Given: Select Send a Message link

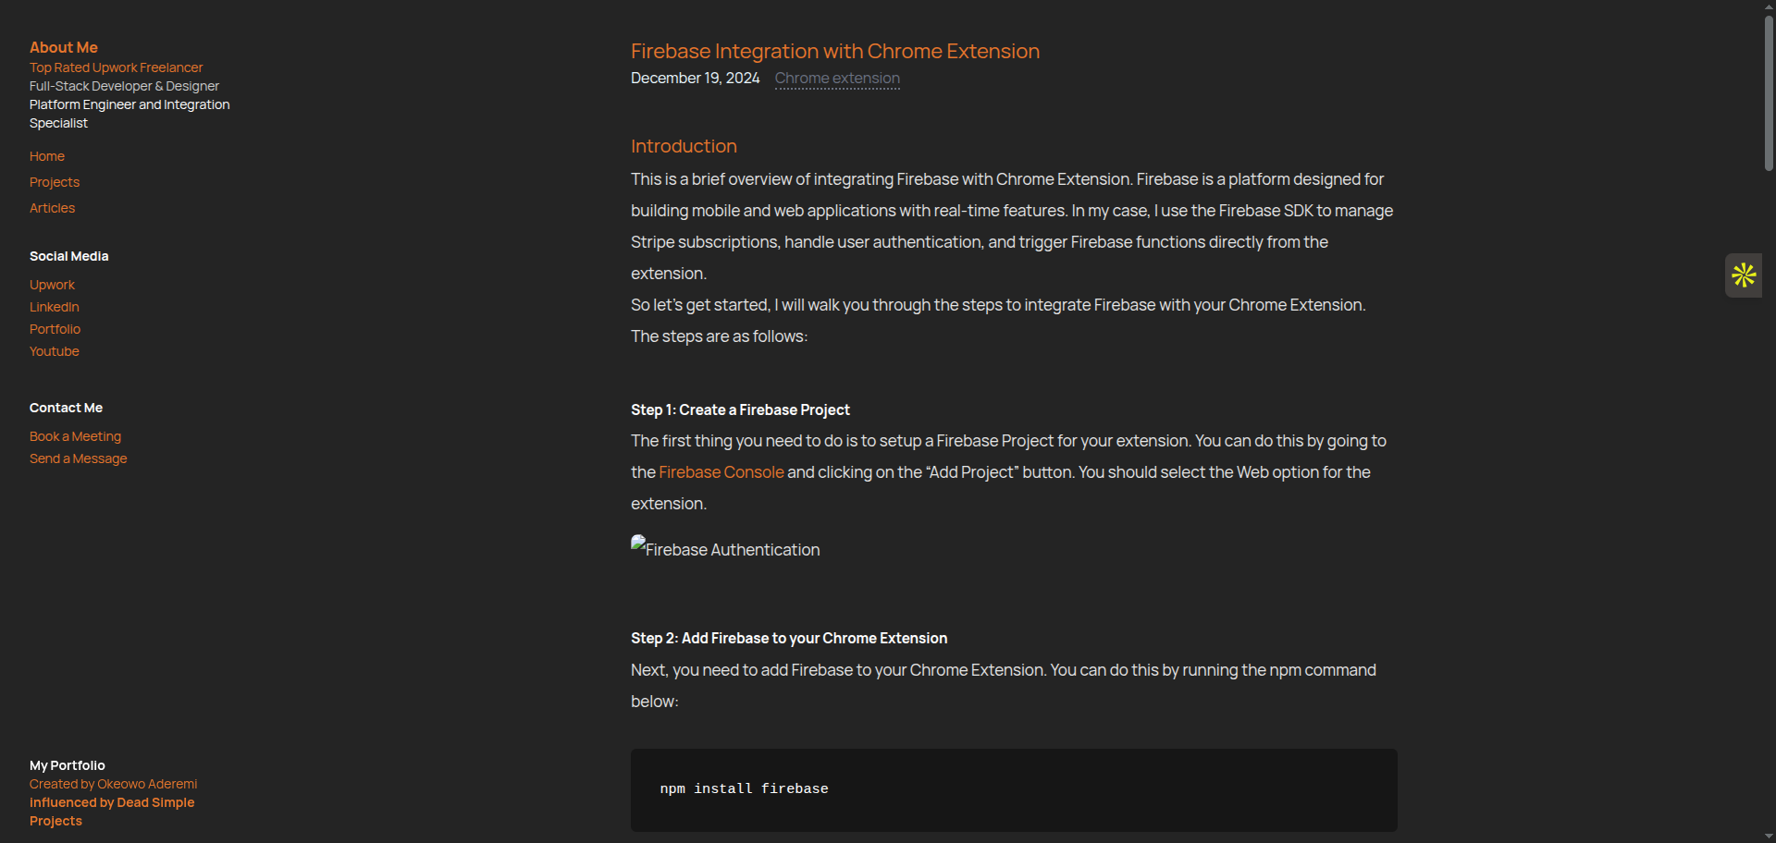Looking at the screenshot, I should 79,458.
